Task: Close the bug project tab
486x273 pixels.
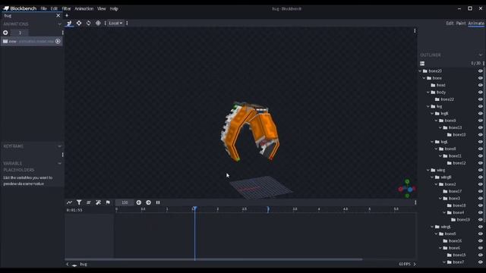Action: tap(58, 15)
